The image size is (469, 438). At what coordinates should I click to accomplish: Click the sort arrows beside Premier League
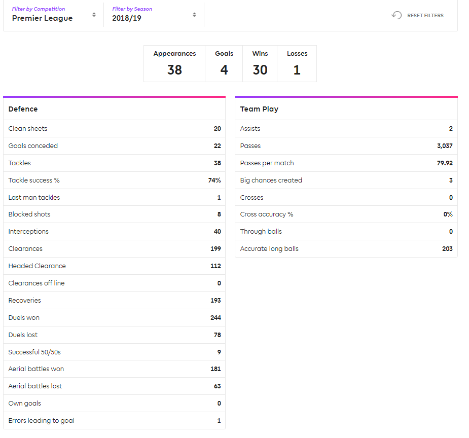click(x=94, y=15)
